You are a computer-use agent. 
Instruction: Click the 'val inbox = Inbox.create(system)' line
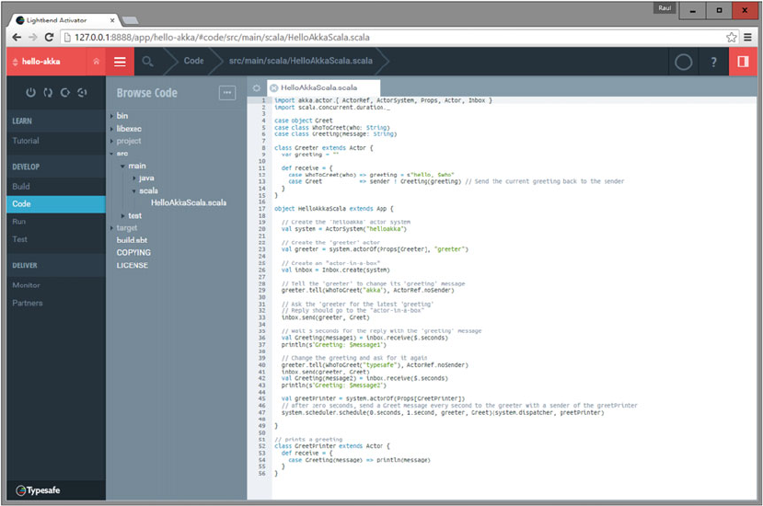point(335,270)
